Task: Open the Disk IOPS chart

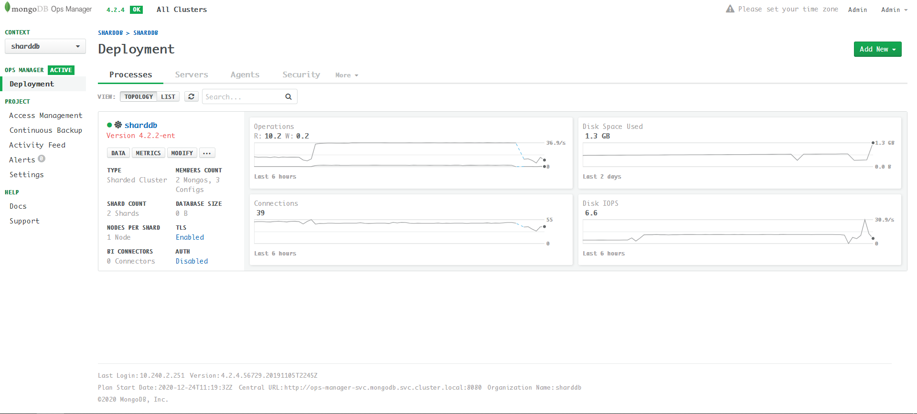Action: [x=740, y=230]
